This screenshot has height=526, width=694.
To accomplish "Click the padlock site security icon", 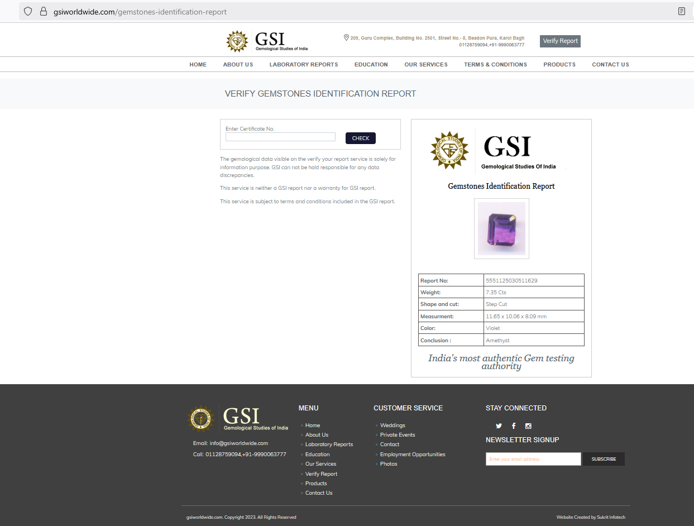I will click(x=44, y=11).
